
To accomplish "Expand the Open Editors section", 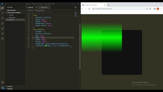I will 11,10.
